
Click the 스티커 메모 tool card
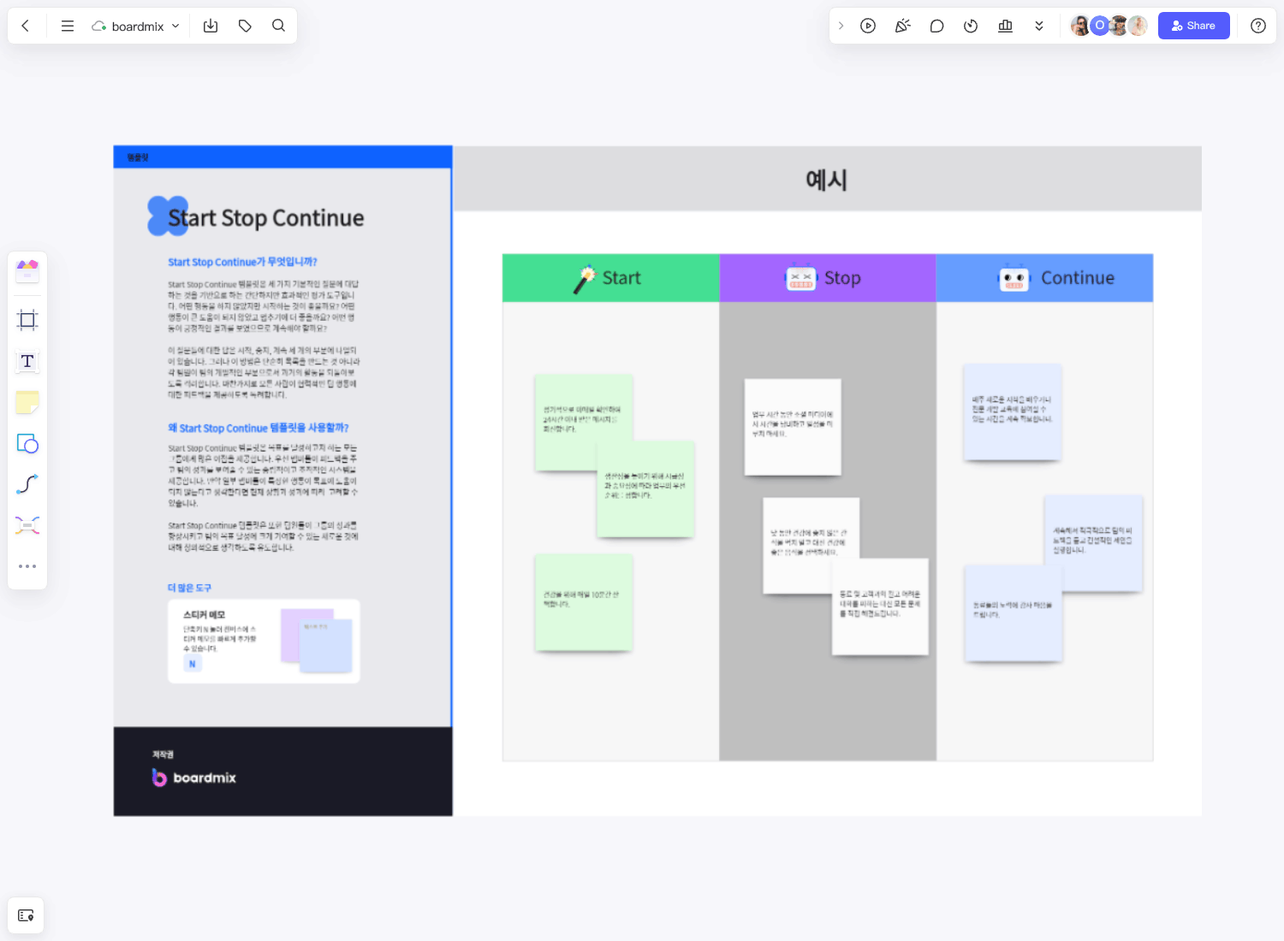[264, 641]
